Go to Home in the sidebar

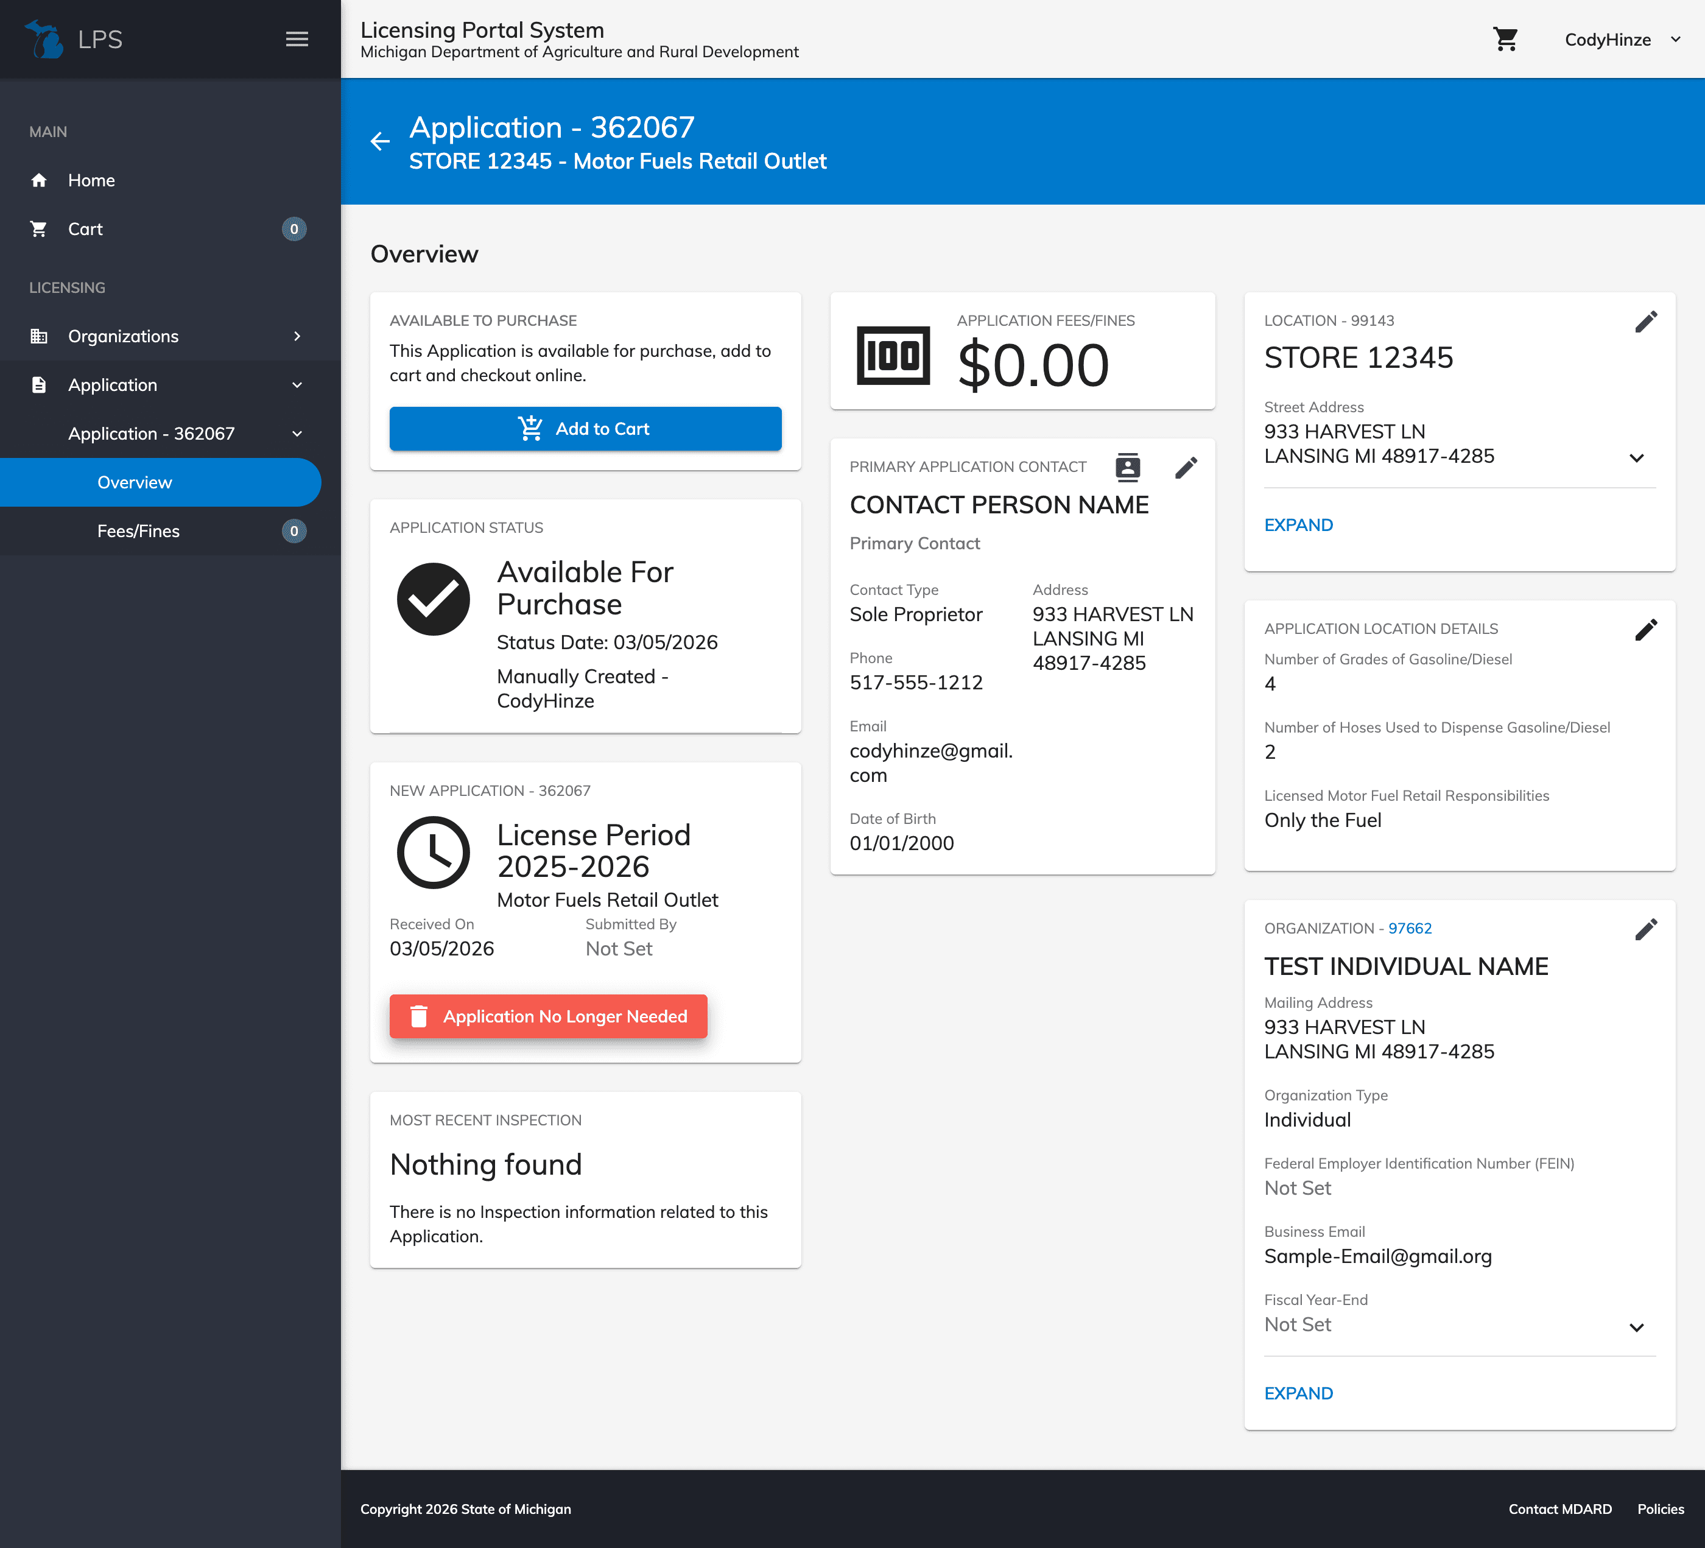(x=91, y=180)
